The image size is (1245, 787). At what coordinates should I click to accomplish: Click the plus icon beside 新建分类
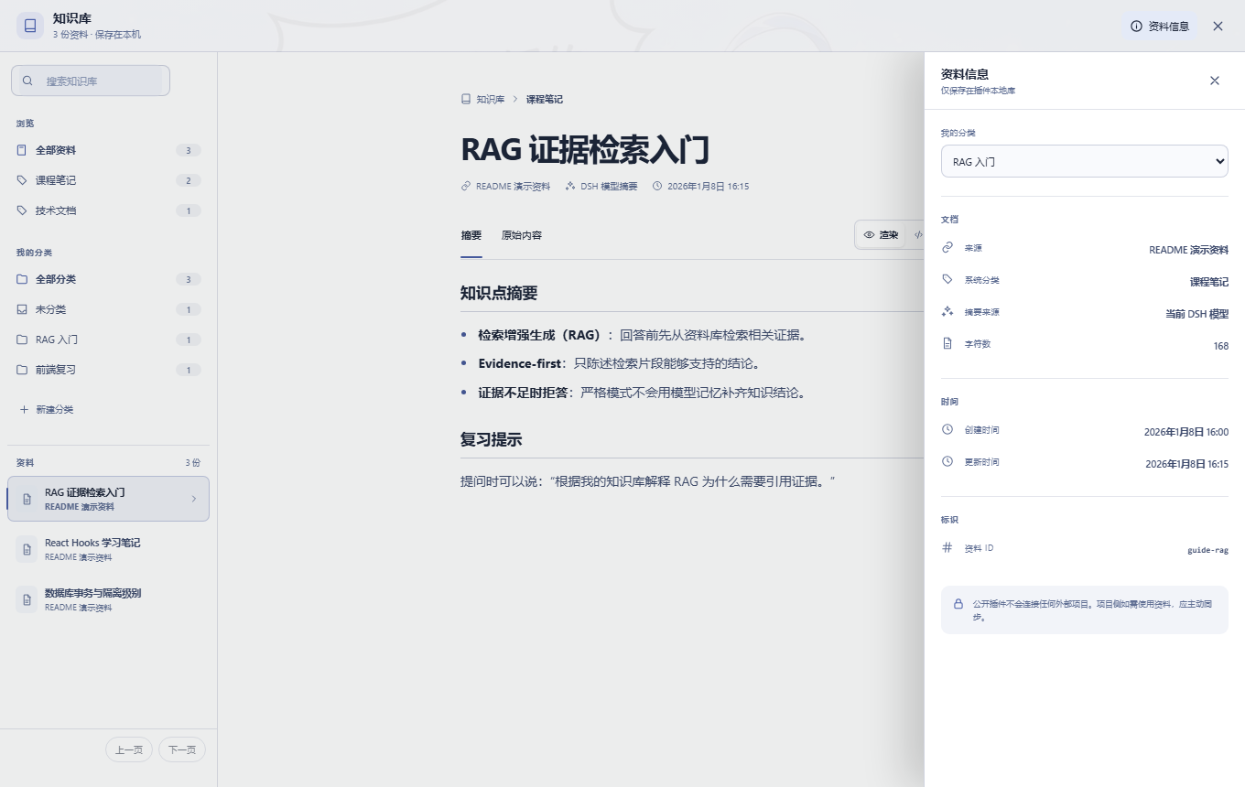pyautogui.click(x=24, y=409)
